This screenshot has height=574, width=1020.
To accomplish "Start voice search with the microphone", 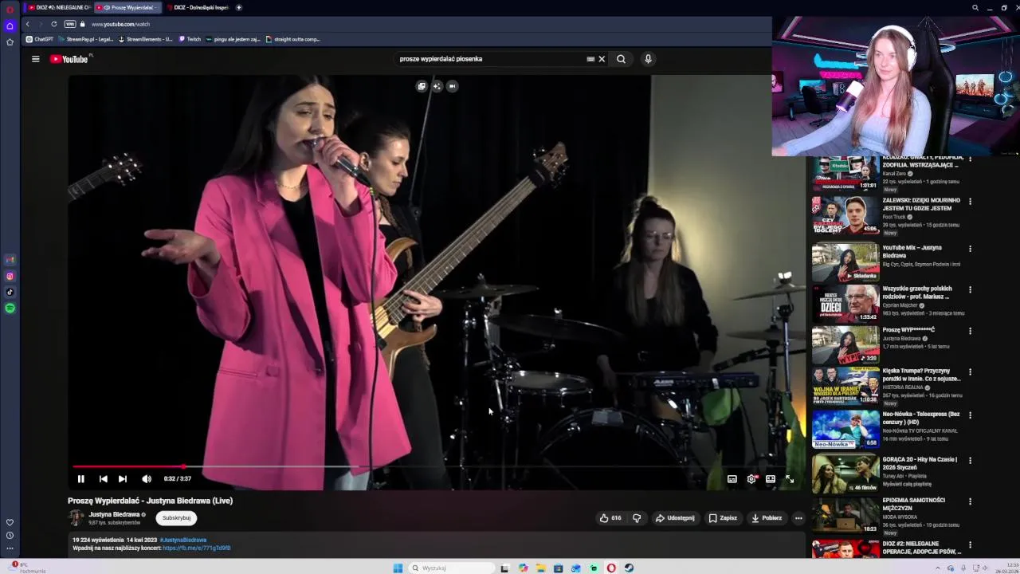I will click(648, 59).
